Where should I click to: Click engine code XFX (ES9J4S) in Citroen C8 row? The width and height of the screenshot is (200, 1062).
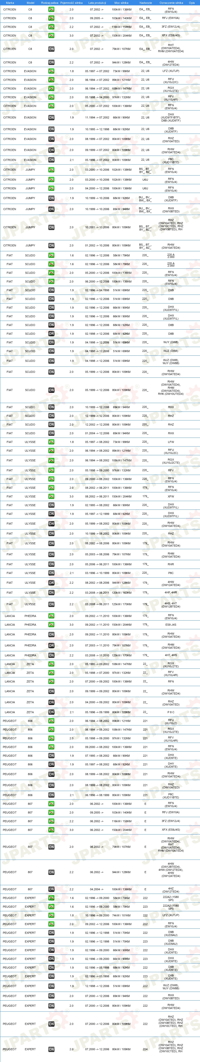tap(171, 36)
